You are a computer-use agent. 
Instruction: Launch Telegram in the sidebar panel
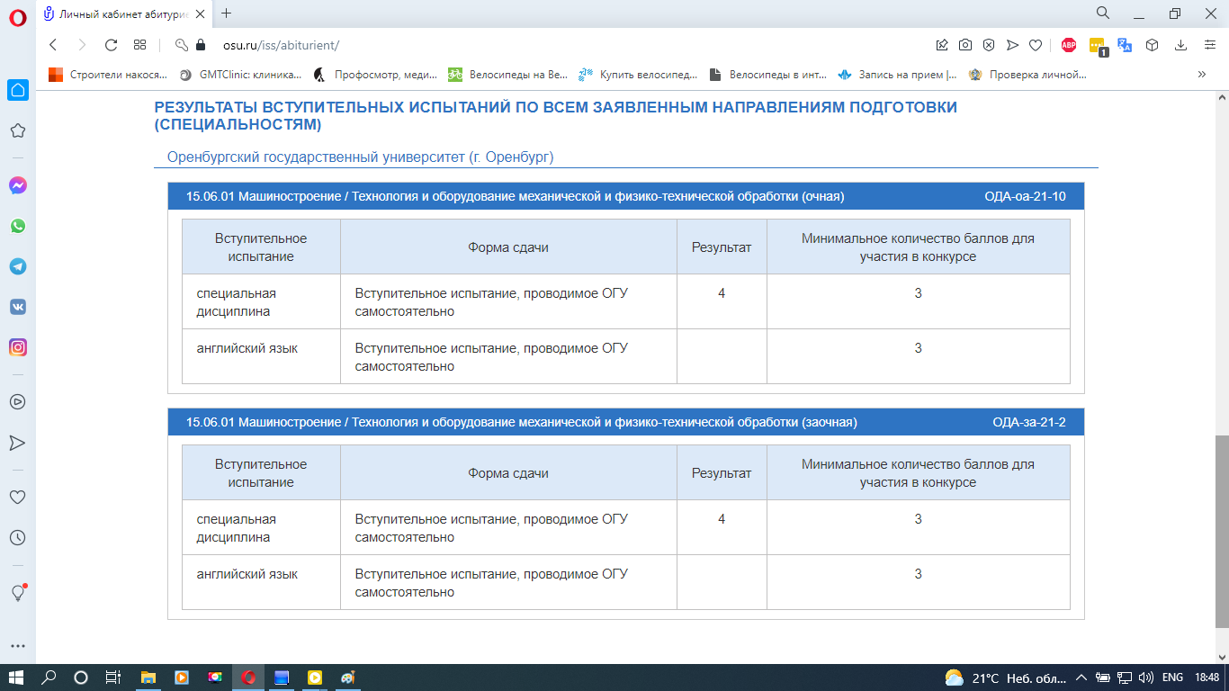(17, 266)
